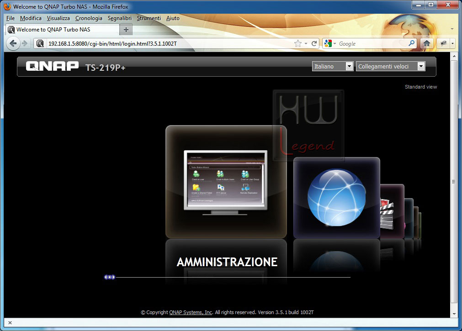Image resolution: width=462 pixels, height=331 pixels.
Task: Click the AMMINISTRAZIONE label
Action: pyautogui.click(x=227, y=262)
